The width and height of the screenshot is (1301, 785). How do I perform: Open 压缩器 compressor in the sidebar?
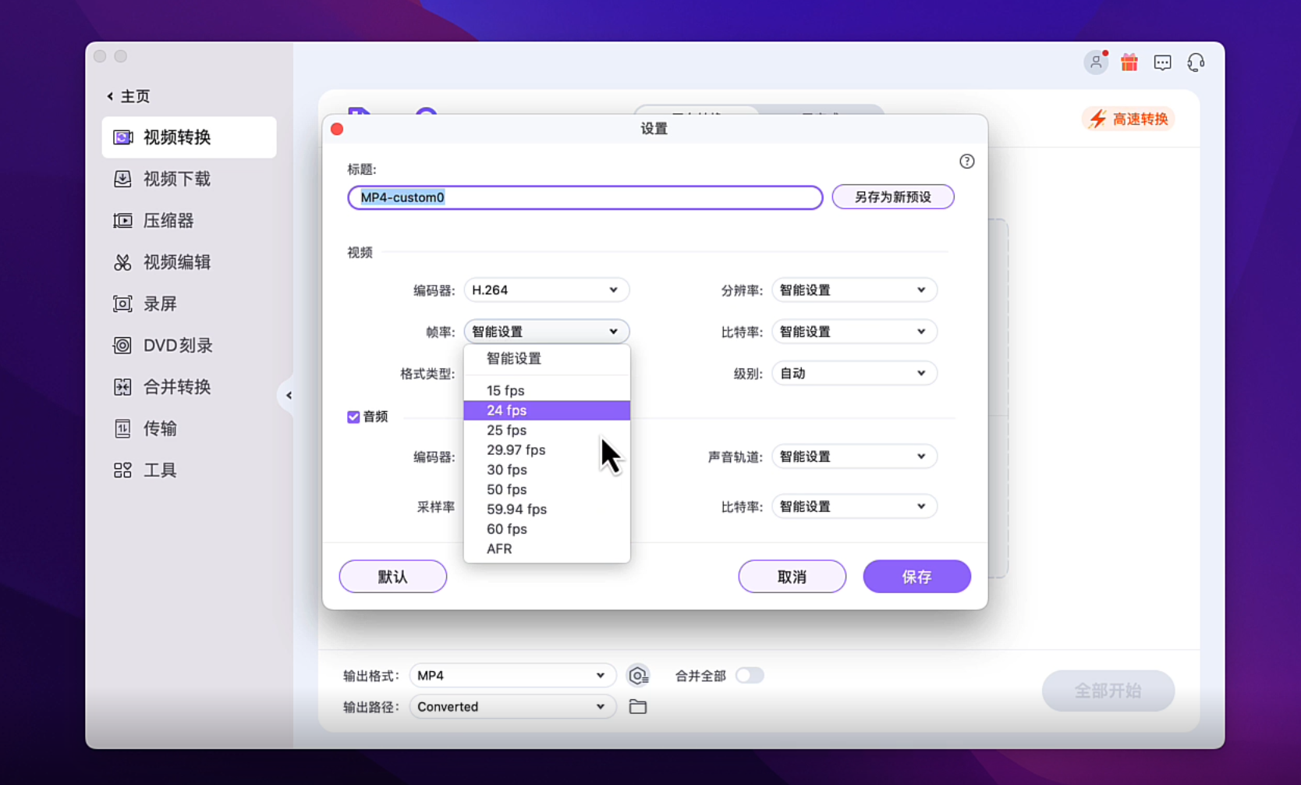tap(168, 221)
